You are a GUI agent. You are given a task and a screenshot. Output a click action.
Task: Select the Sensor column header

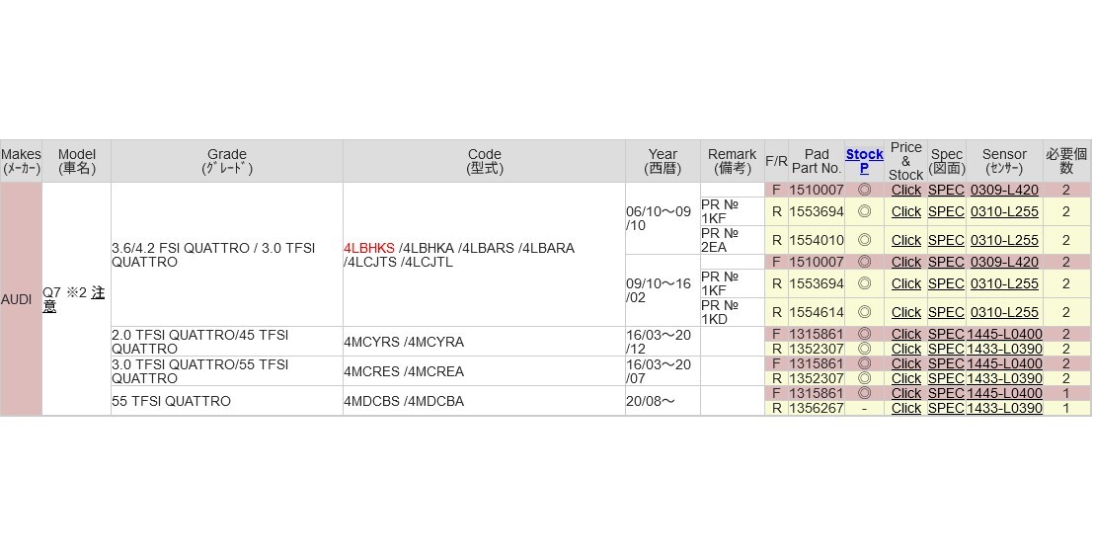(x=1004, y=161)
